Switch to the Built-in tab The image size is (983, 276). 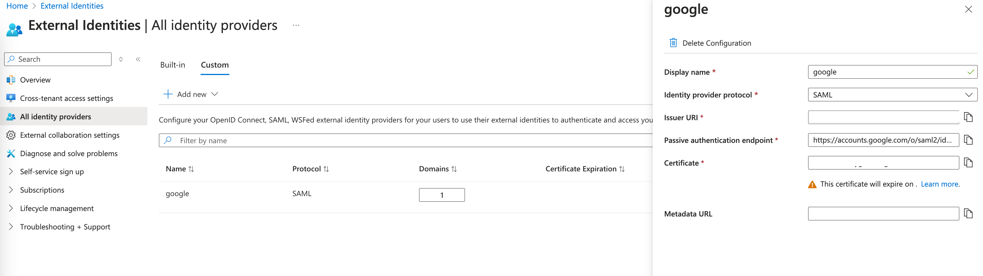click(172, 65)
